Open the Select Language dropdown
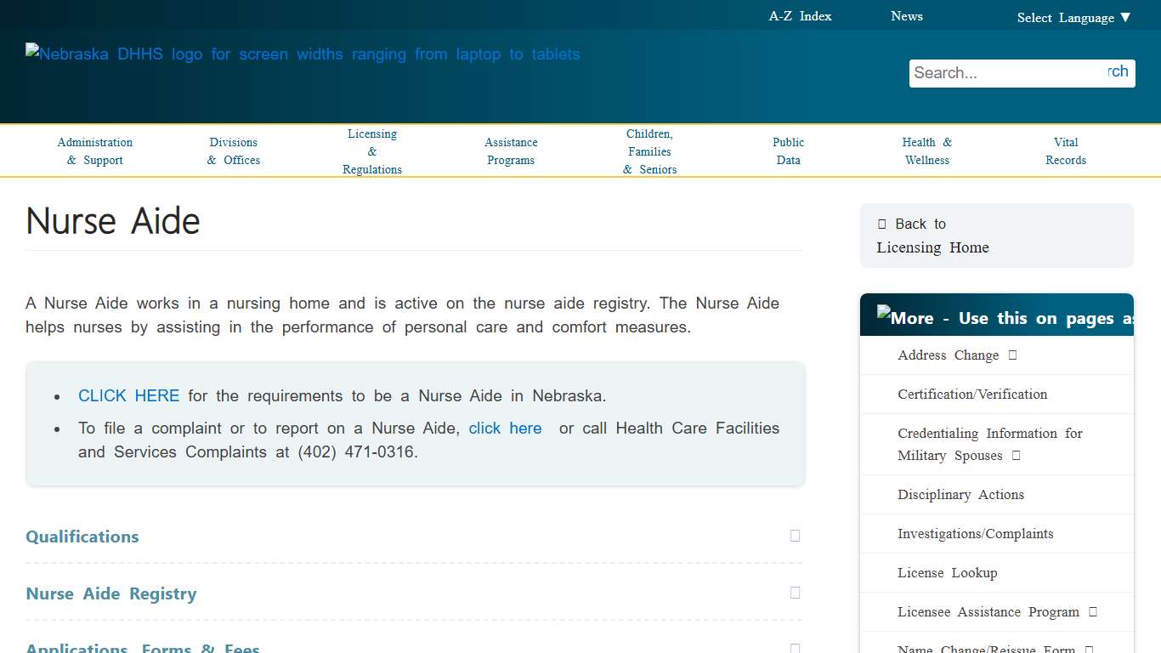 pyautogui.click(x=1073, y=18)
